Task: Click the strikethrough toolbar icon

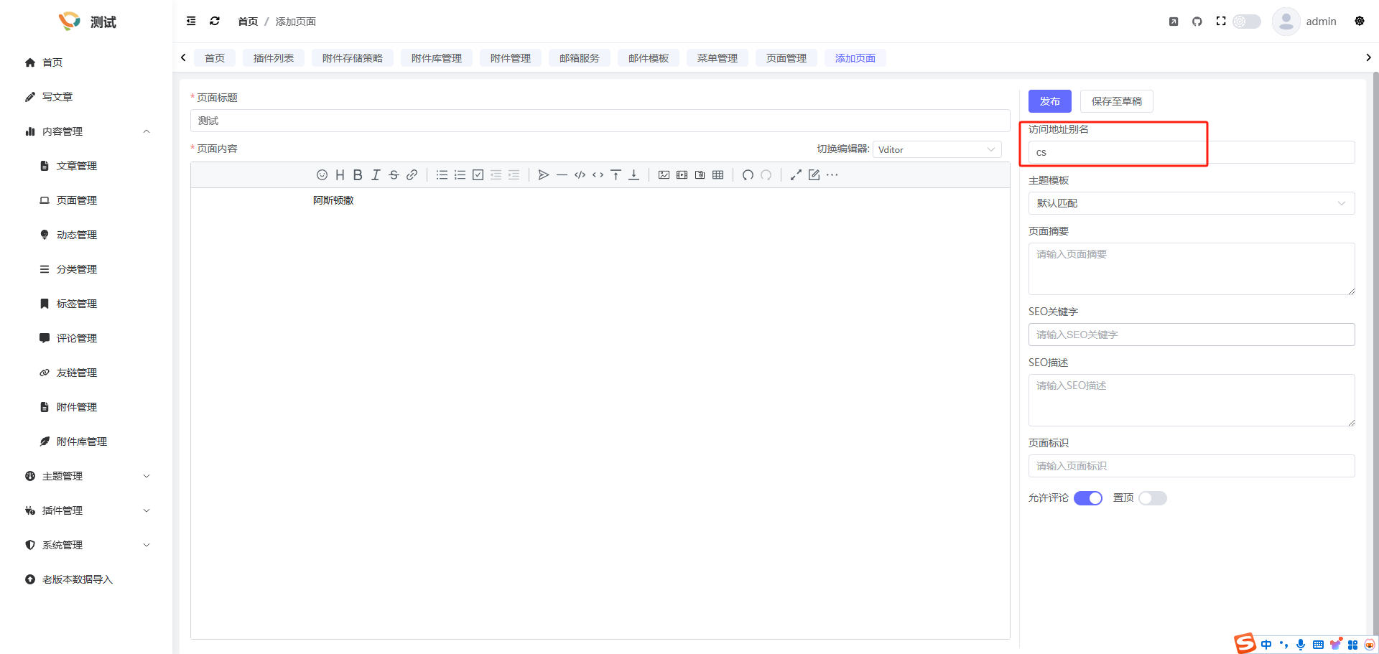Action: pos(394,175)
